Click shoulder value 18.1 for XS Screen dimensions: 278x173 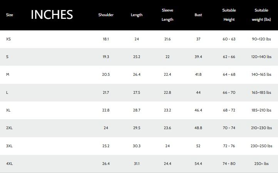tap(106, 39)
